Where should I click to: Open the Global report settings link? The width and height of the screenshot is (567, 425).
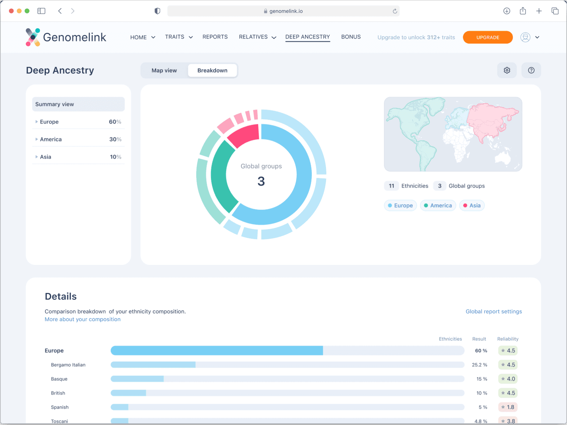(x=494, y=311)
